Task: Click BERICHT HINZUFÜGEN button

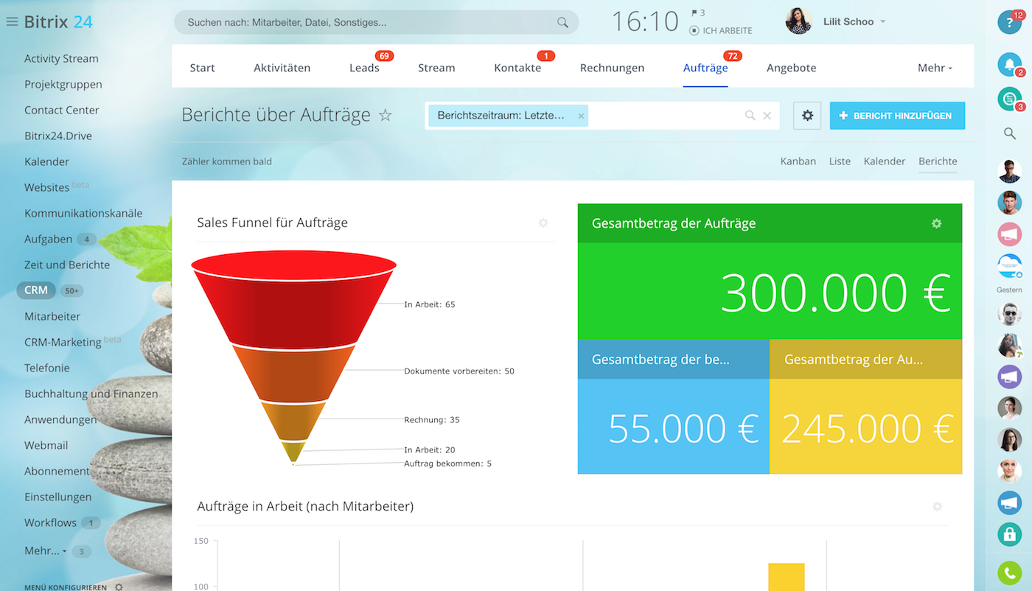Action: coord(897,116)
